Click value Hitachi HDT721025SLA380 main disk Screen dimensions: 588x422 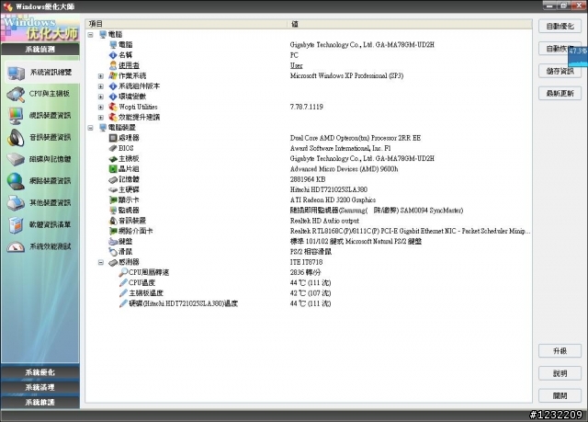click(329, 189)
